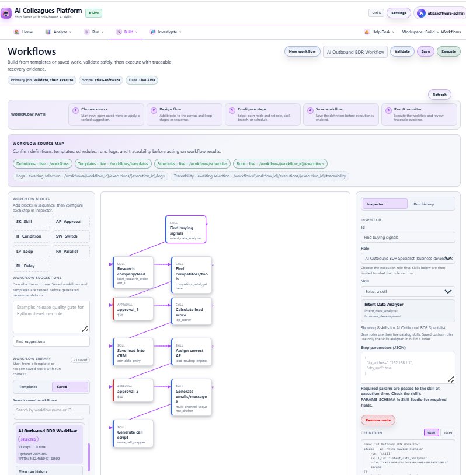
Task: Click step 1 circle for Choose source
Action: 75,110
